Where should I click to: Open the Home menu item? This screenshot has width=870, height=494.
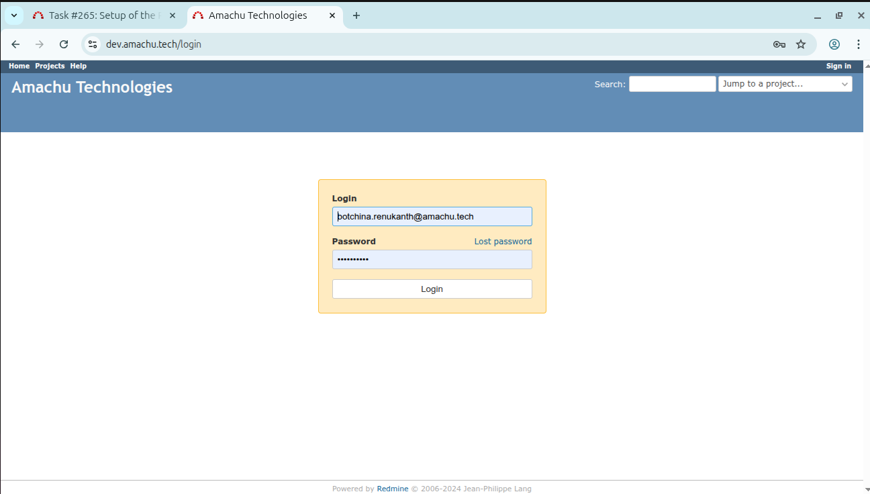19,66
